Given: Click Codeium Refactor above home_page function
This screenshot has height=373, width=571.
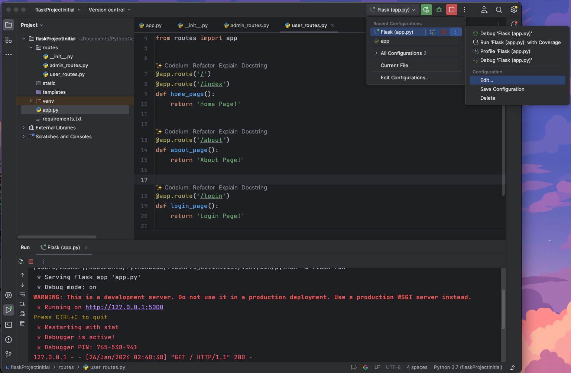Looking at the screenshot, I should coord(204,66).
